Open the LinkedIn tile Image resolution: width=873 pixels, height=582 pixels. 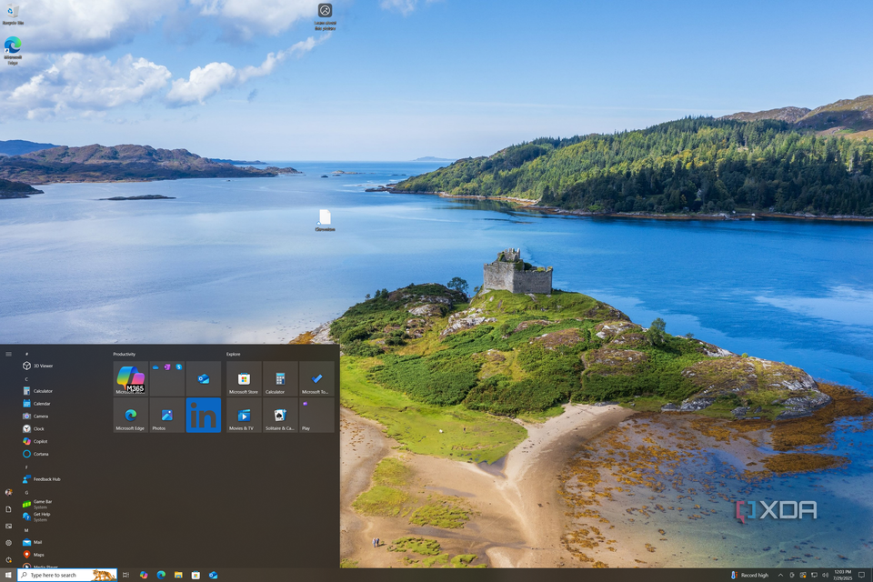203,415
